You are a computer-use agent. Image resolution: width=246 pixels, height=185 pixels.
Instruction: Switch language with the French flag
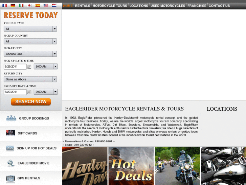pos(5,5)
